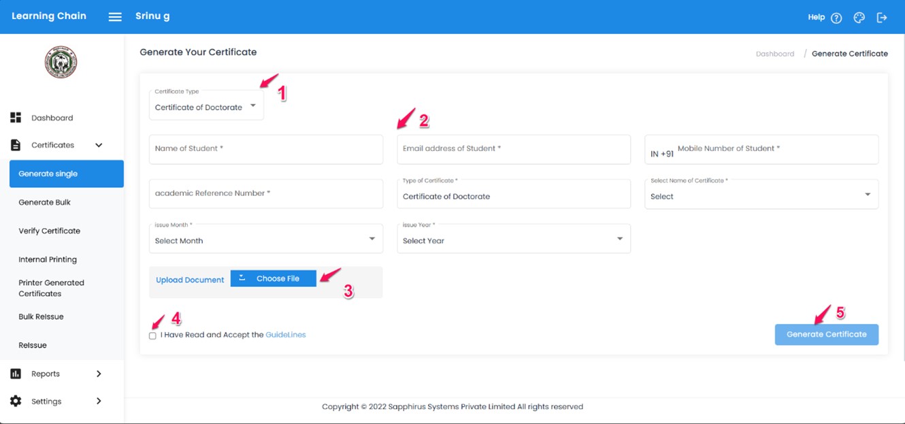Click the university logo emblem

point(61,63)
